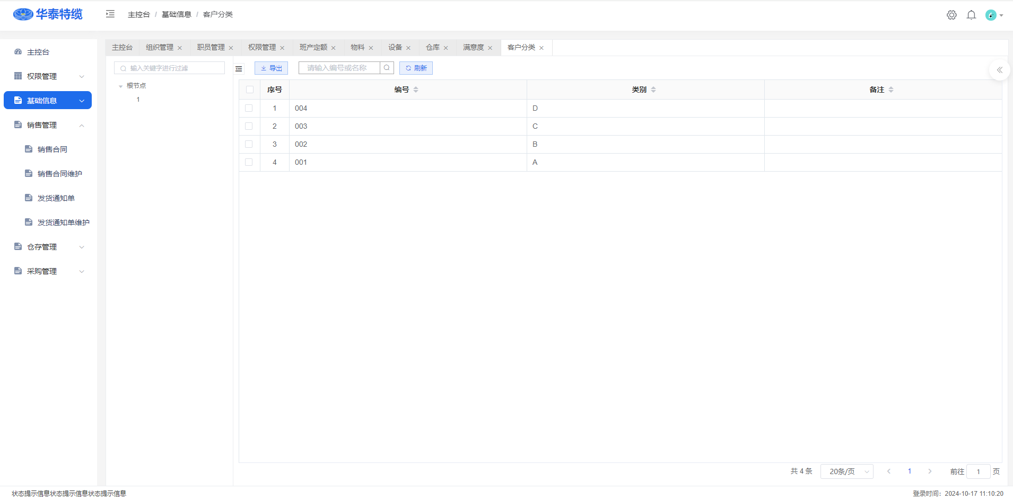The width and height of the screenshot is (1013, 499).
Task: Collapse the sidebar with the menu fold icon
Action: 110,14
